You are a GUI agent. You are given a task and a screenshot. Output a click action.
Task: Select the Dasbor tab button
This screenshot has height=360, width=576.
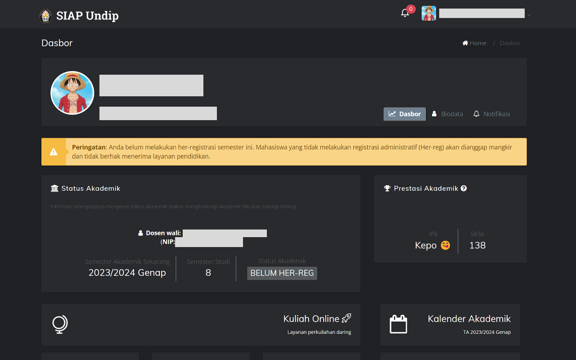coord(404,114)
